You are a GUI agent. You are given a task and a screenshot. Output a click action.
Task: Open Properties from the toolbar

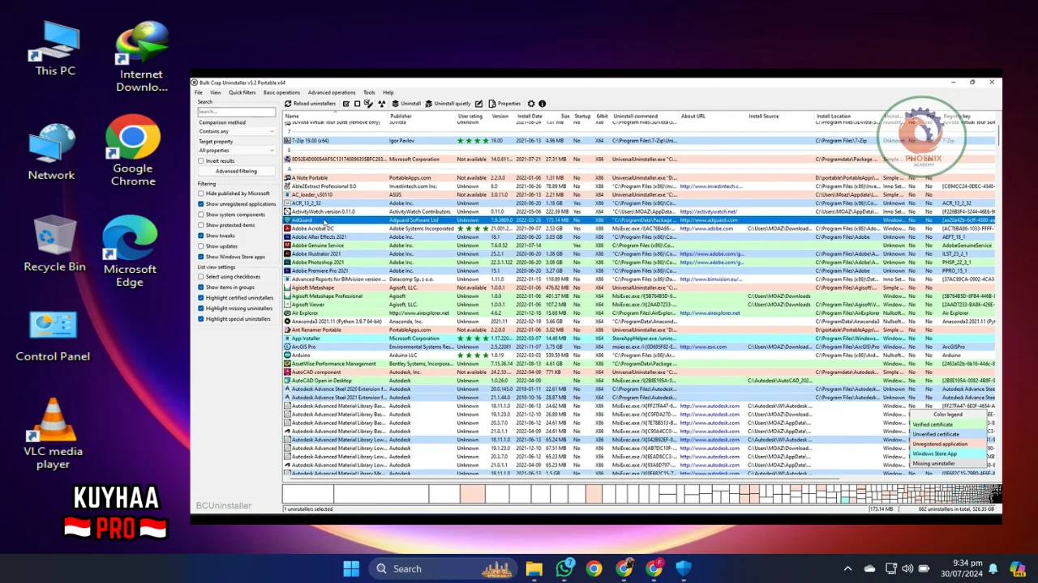click(504, 104)
